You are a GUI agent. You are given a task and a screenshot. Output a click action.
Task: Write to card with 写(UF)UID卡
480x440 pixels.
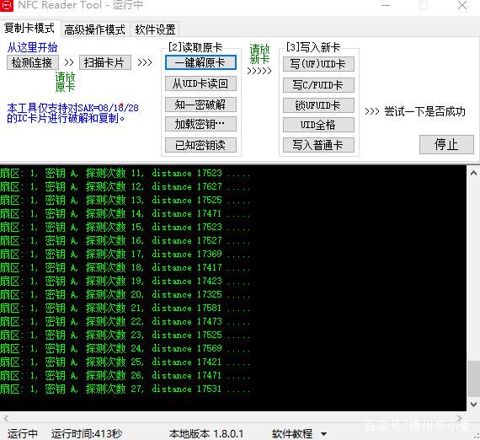point(318,64)
